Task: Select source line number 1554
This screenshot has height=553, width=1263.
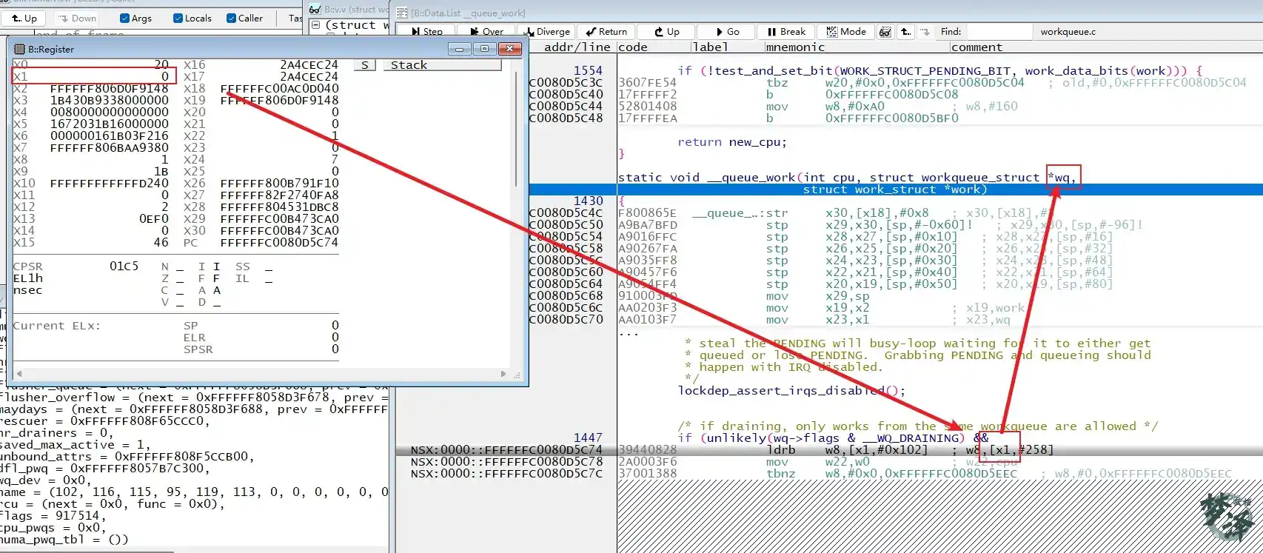Action: (588, 70)
